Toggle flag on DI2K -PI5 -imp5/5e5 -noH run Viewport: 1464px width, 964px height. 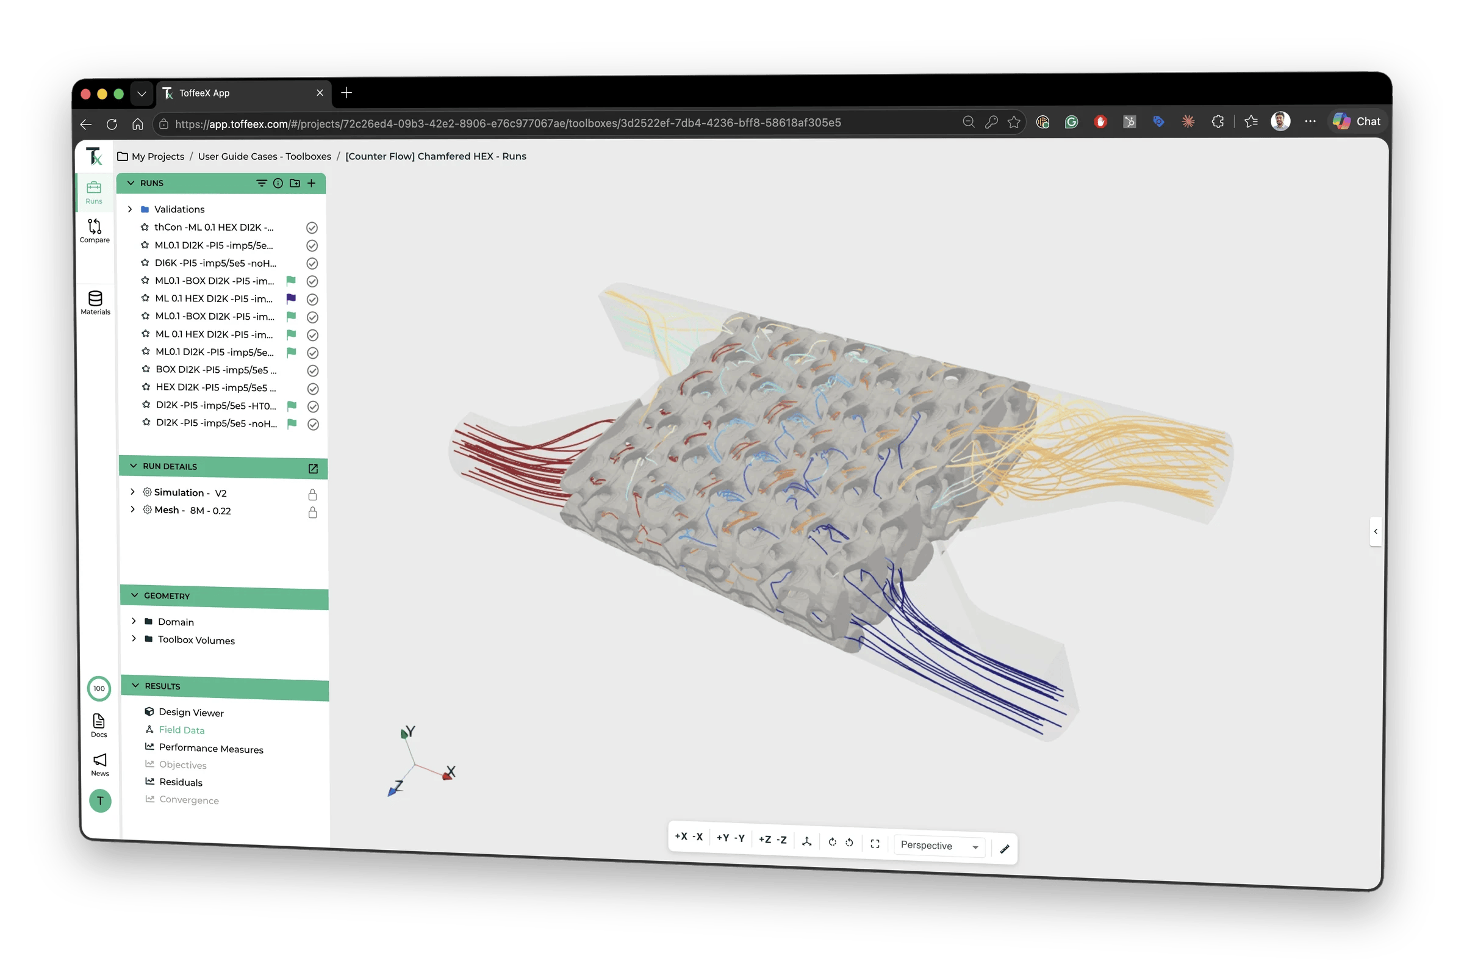pos(292,424)
